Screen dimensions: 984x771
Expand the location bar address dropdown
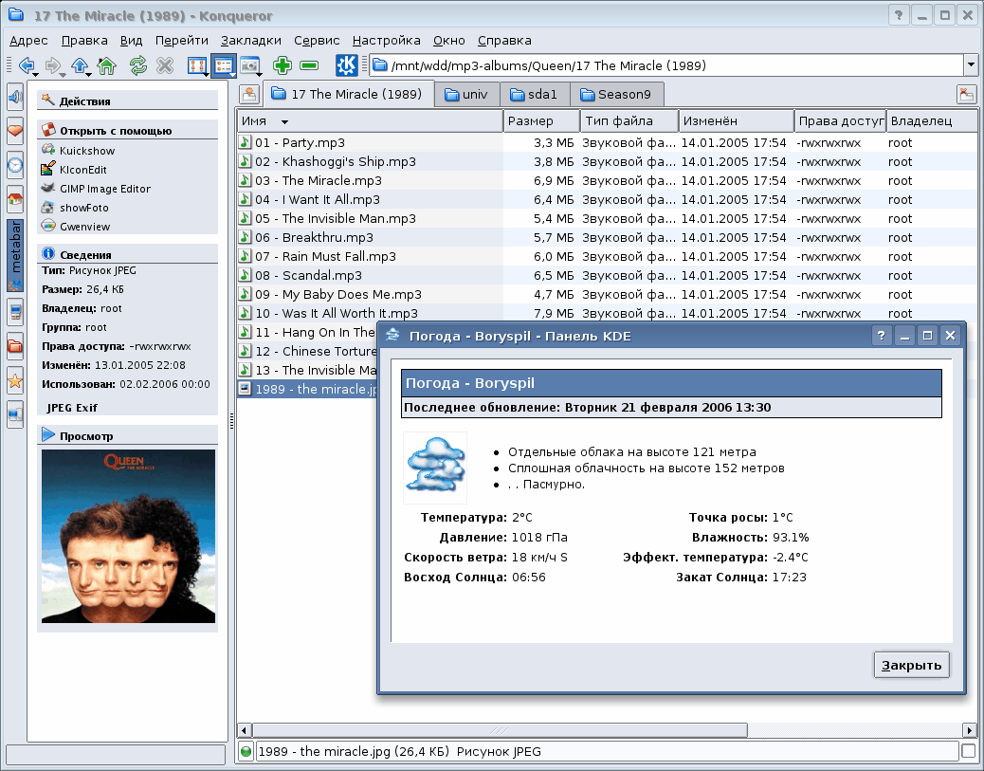(970, 66)
